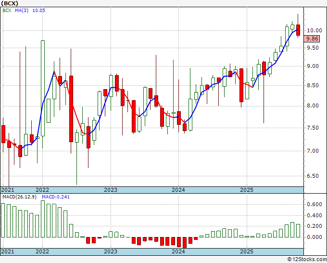Image resolution: width=327 pixels, height=263 pixels.
Task: Click 2022 on the price chart timeline
Action: tap(42, 190)
